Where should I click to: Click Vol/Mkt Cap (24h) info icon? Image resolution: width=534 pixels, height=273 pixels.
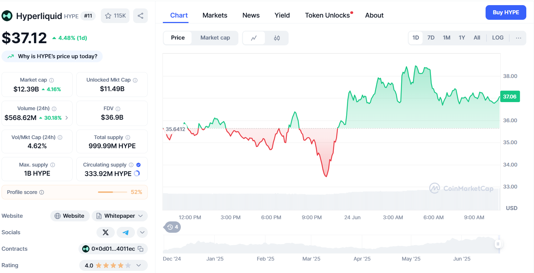[60, 138]
